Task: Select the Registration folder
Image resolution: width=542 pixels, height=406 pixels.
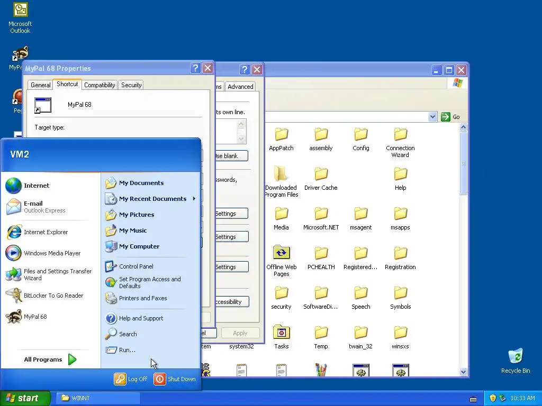Action: click(x=400, y=259)
